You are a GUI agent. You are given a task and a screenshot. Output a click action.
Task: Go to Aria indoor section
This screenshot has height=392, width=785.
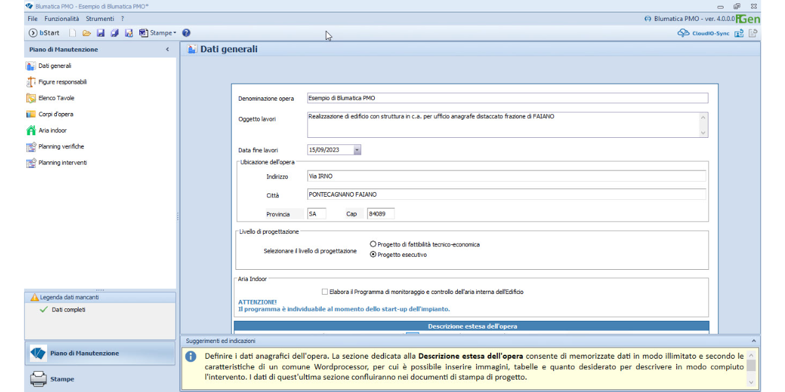(52, 131)
